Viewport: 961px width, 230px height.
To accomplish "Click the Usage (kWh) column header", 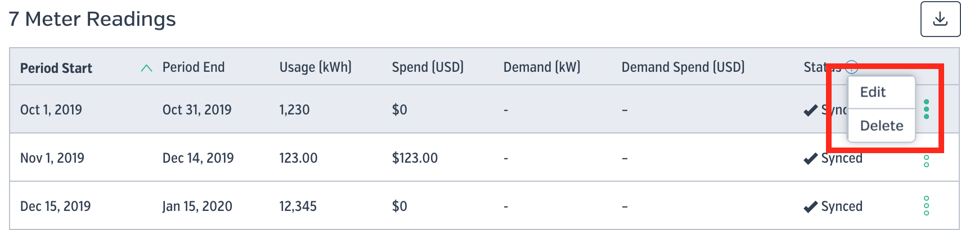I will (316, 67).
